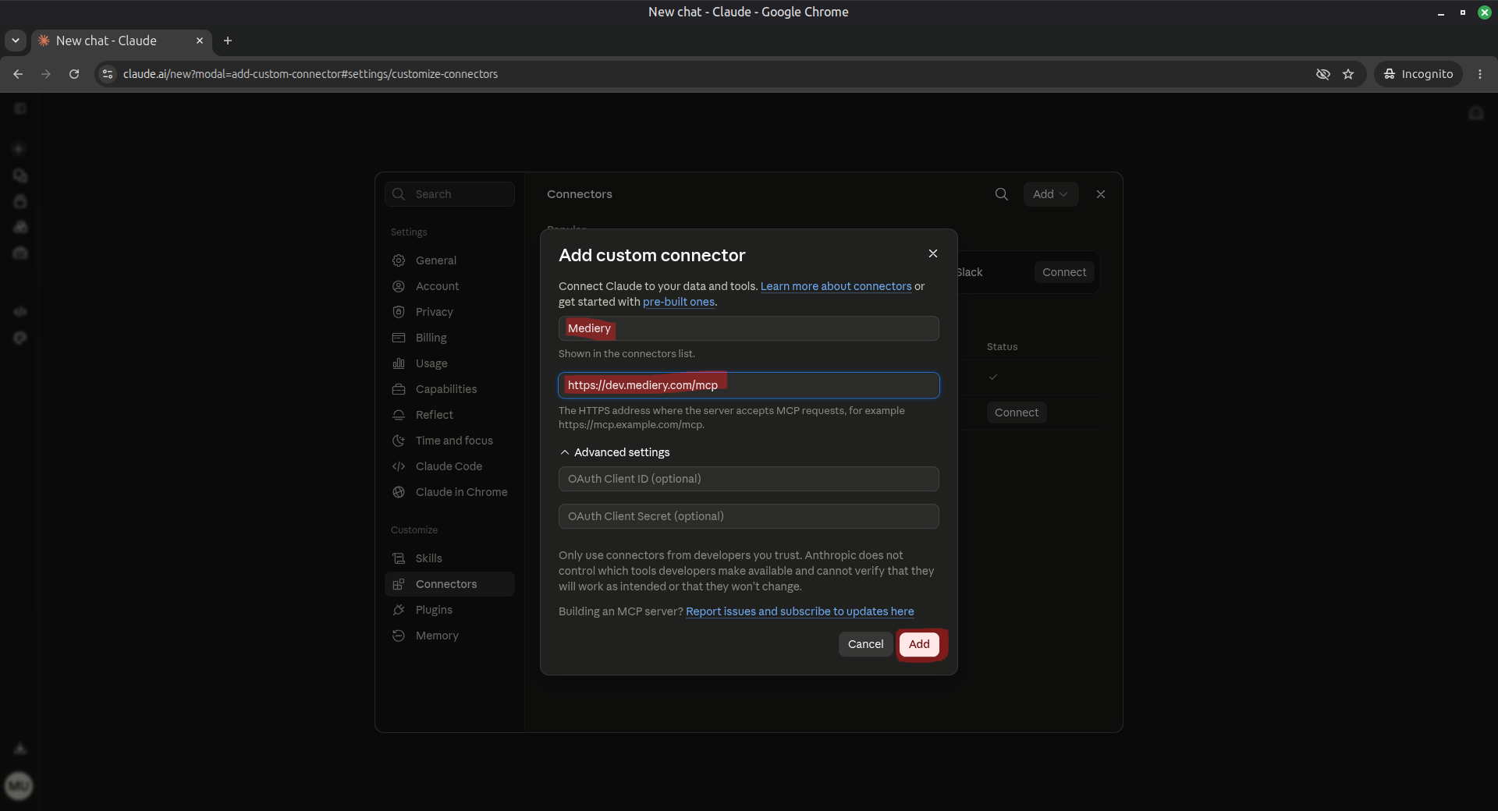
Task: Click the user avatar at bottom left
Action: pyautogui.click(x=19, y=785)
